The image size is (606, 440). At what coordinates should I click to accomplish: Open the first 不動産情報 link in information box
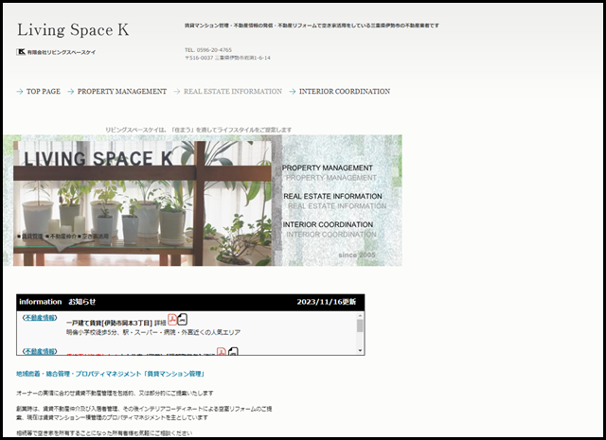(x=40, y=318)
